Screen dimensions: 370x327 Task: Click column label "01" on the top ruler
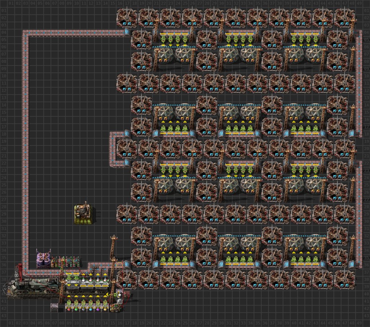pos(11,3)
